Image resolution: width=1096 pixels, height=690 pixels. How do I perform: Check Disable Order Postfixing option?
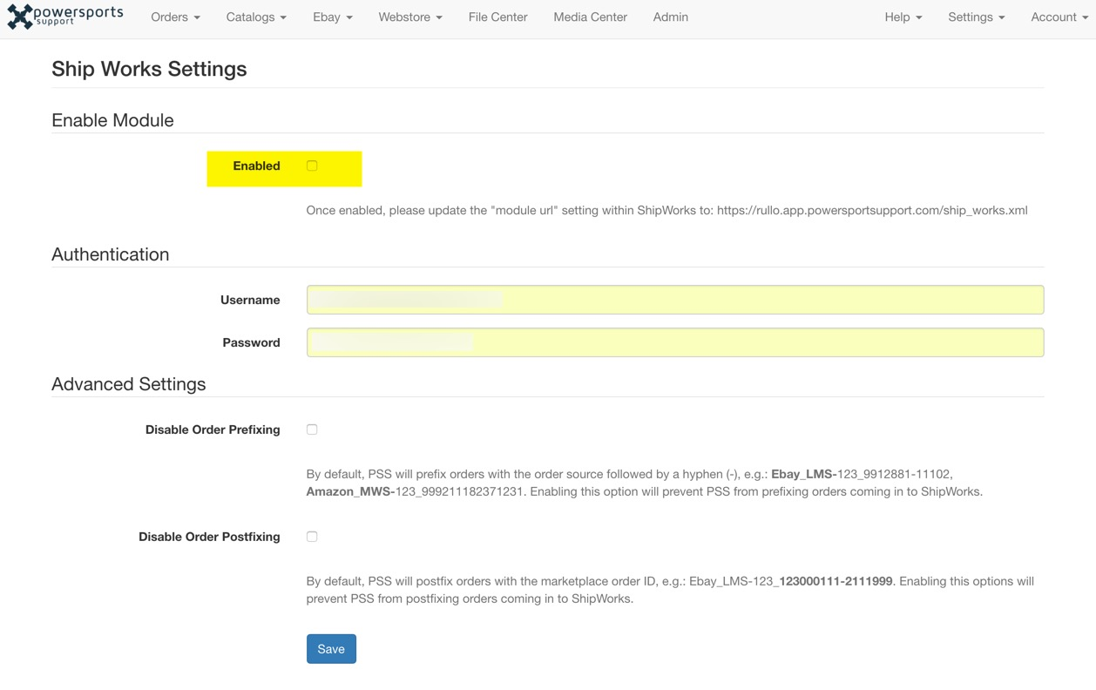tap(312, 537)
